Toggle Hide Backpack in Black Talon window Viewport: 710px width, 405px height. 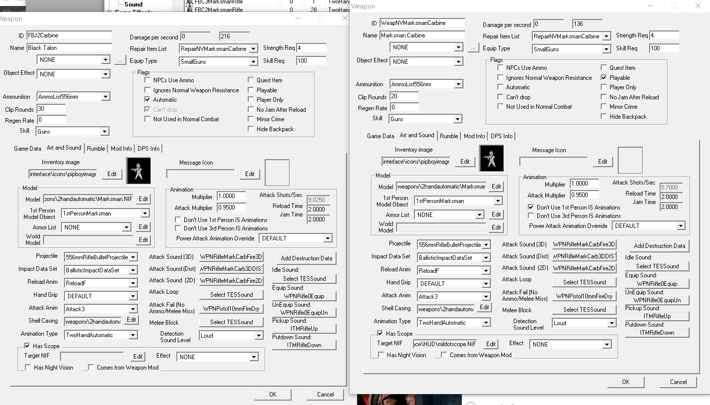tap(251, 129)
